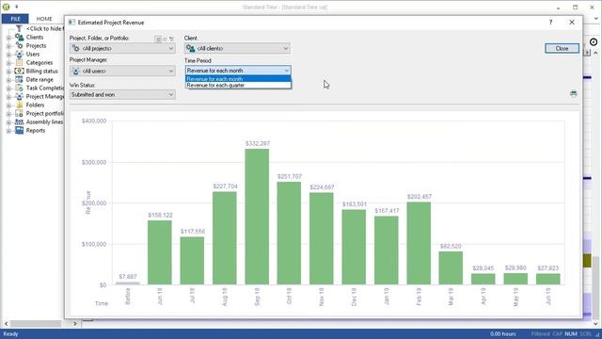602x339 pixels.
Task: Click the Task Completion icon
Action: coord(19,88)
